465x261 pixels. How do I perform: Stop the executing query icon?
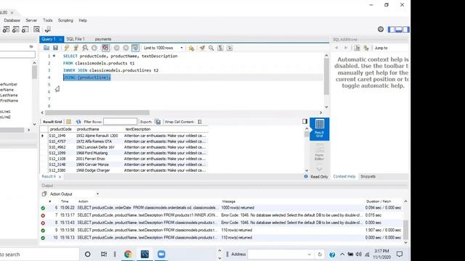coord(94,48)
